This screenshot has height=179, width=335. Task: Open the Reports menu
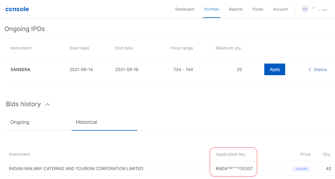pyautogui.click(x=236, y=9)
